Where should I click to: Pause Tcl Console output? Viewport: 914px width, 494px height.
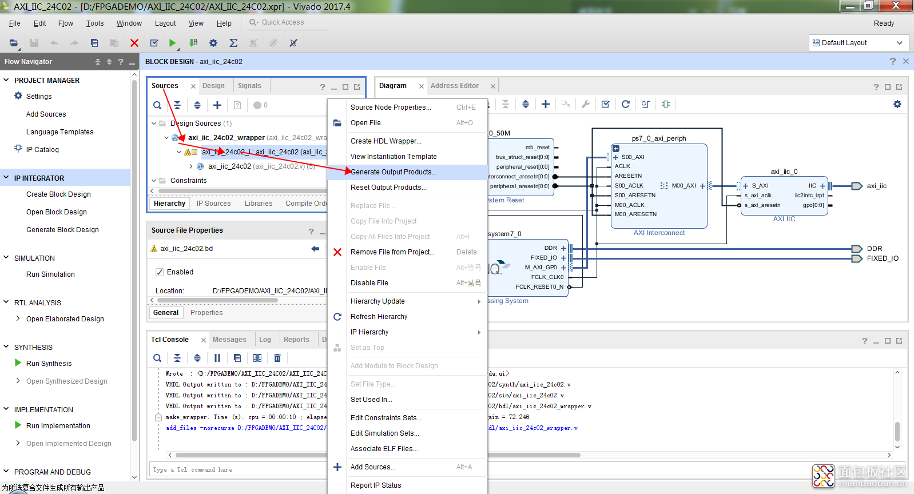pyautogui.click(x=217, y=358)
